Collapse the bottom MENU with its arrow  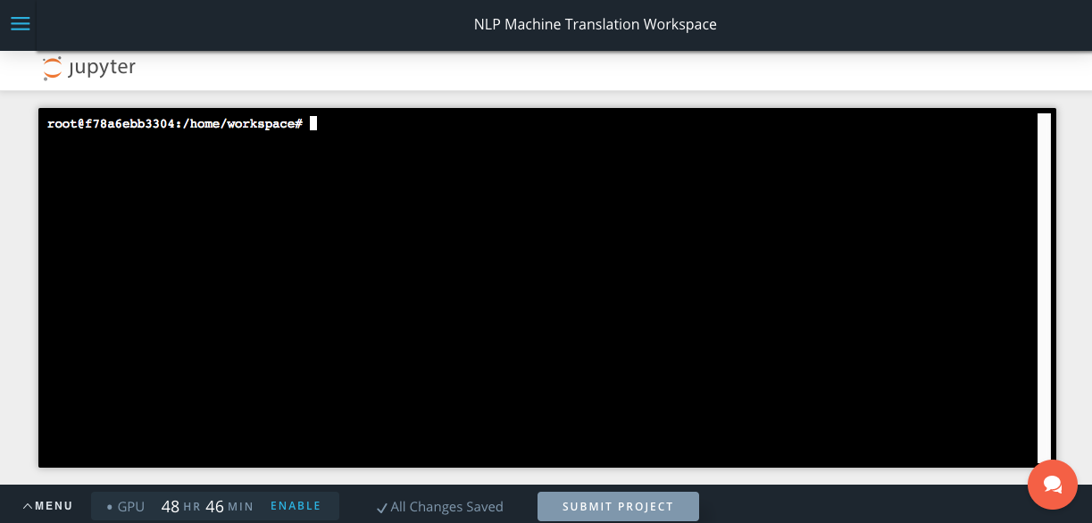pyautogui.click(x=28, y=505)
